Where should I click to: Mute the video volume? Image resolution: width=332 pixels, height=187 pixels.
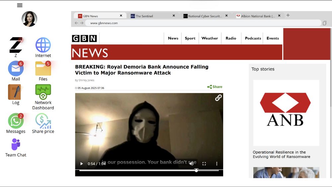pos(191,164)
